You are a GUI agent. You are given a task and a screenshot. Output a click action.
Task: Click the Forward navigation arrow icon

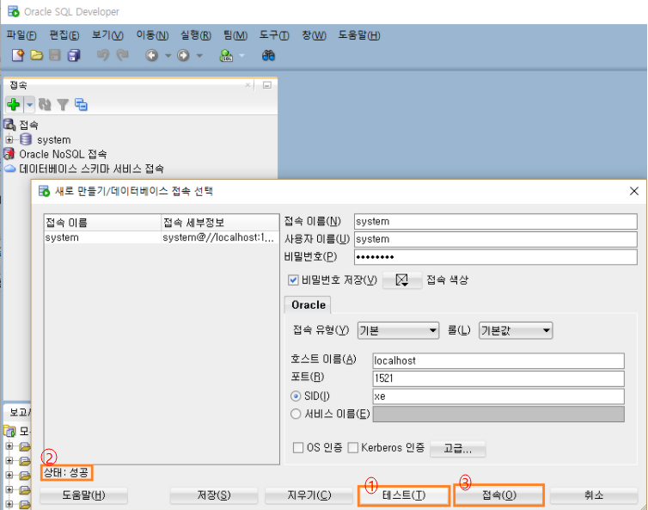pos(183,55)
